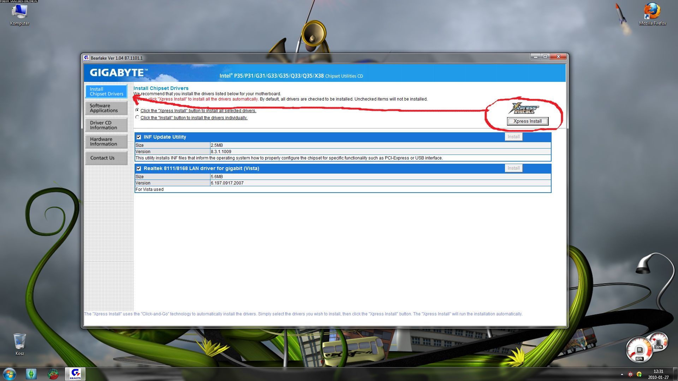
Task: Click the Xpress Install button
Action: [x=528, y=121]
